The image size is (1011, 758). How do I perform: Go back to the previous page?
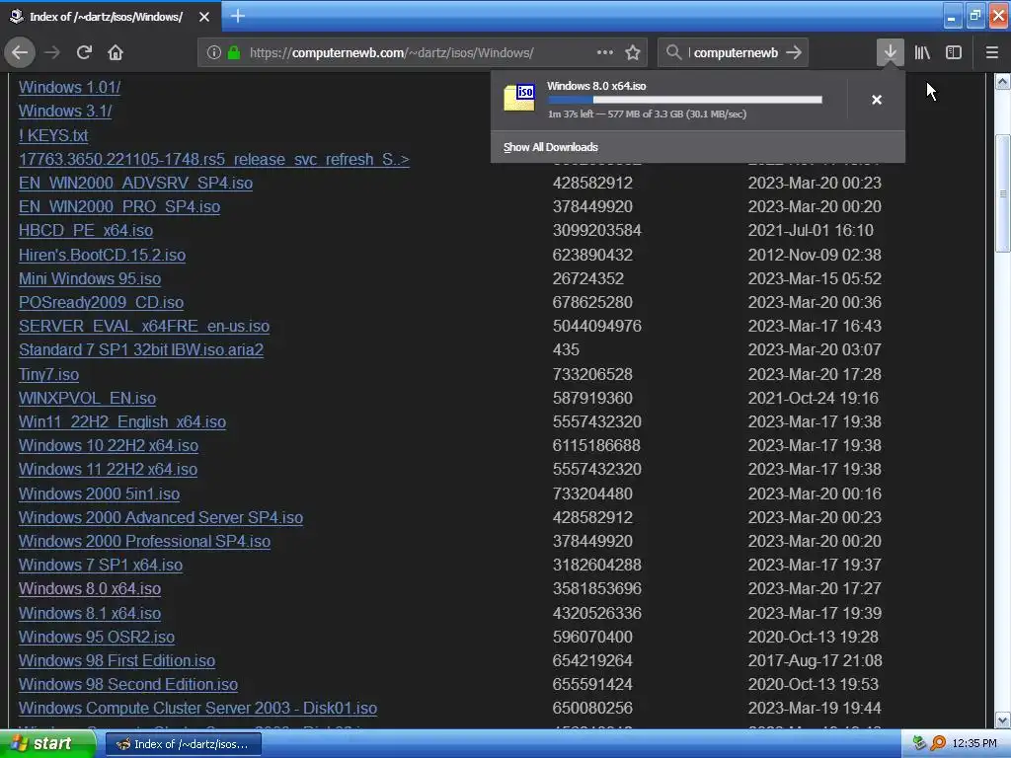(x=20, y=52)
